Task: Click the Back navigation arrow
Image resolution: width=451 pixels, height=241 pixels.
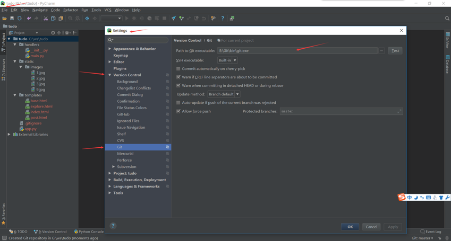Action: coord(87,19)
